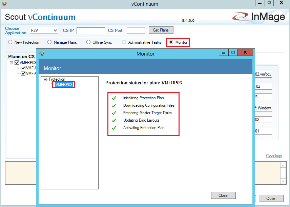Click the InMage logo in the header
The width and height of the screenshot is (290, 207).
[x=259, y=17]
